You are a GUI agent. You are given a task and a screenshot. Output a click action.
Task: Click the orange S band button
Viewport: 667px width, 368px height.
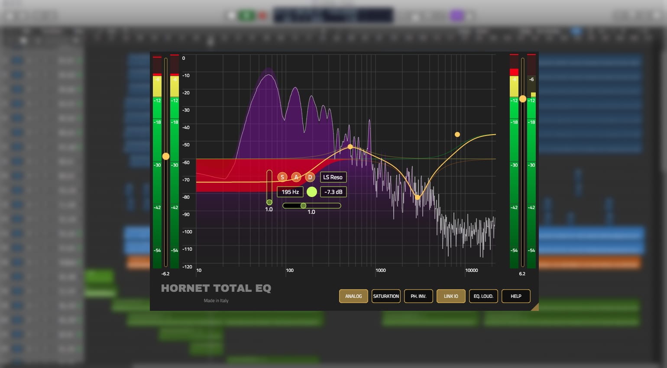pyautogui.click(x=282, y=177)
